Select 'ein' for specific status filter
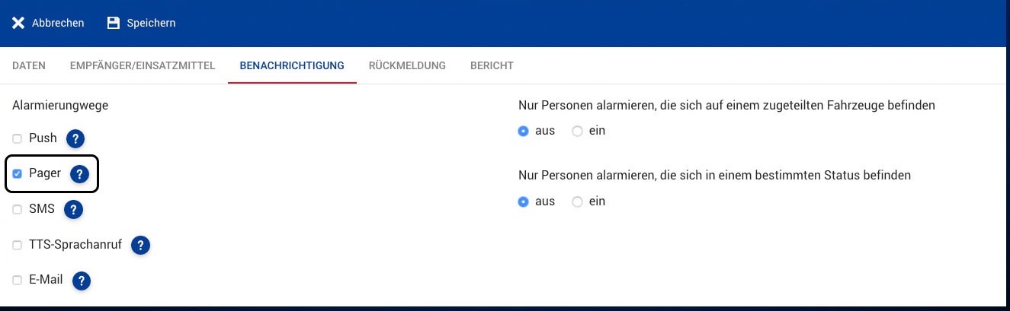Image resolution: width=1010 pixels, height=311 pixels. (577, 202)
